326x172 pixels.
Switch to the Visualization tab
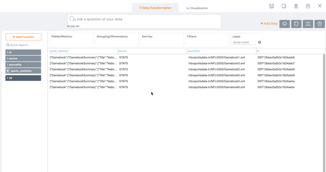coord(197,8)
